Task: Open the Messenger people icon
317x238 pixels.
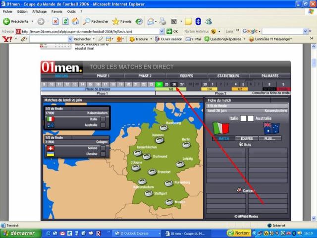Action: click(x=209, y=21)
